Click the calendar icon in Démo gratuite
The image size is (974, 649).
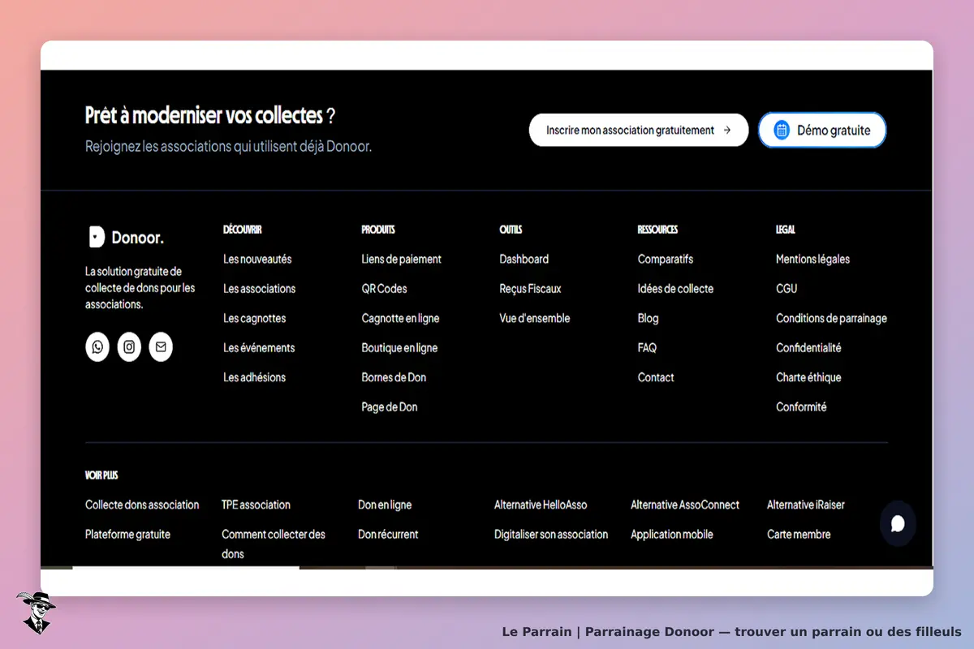[x=782, y=130]
